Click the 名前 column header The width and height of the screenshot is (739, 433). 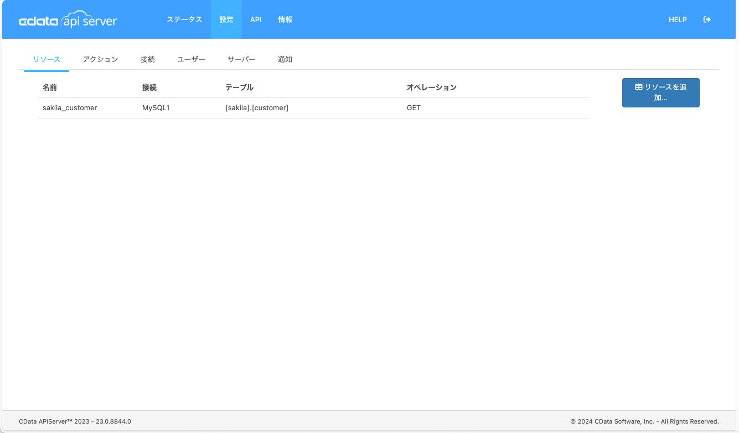point(50,87)
